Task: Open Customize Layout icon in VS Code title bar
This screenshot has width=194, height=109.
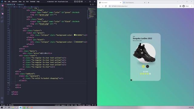Action: click(82, 2)
